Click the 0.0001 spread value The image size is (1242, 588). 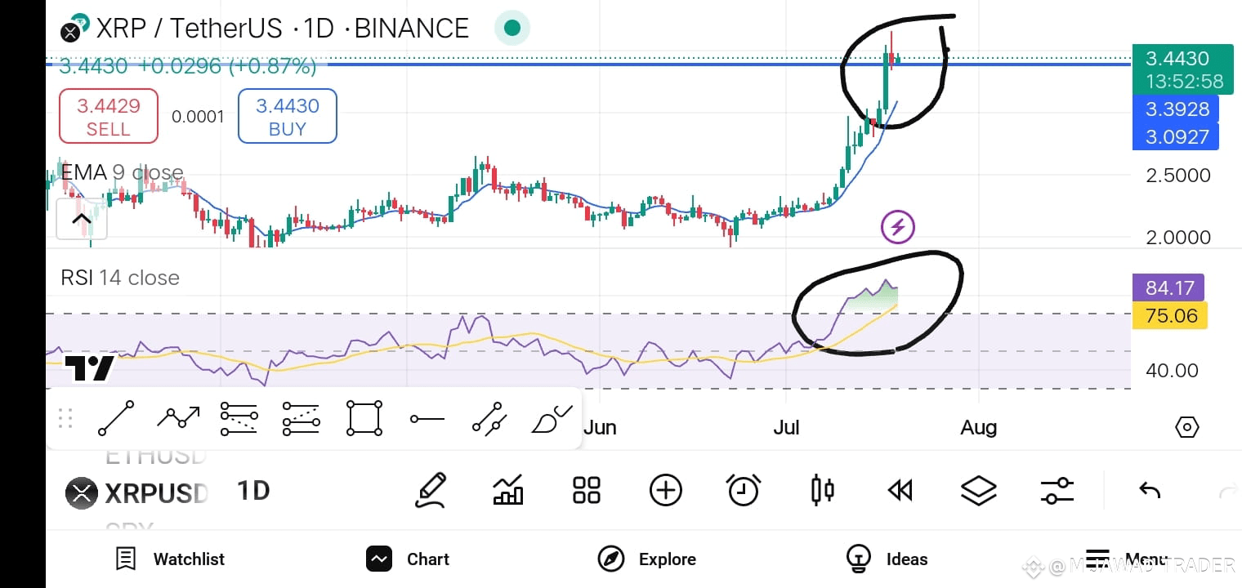tap(198, 117)
